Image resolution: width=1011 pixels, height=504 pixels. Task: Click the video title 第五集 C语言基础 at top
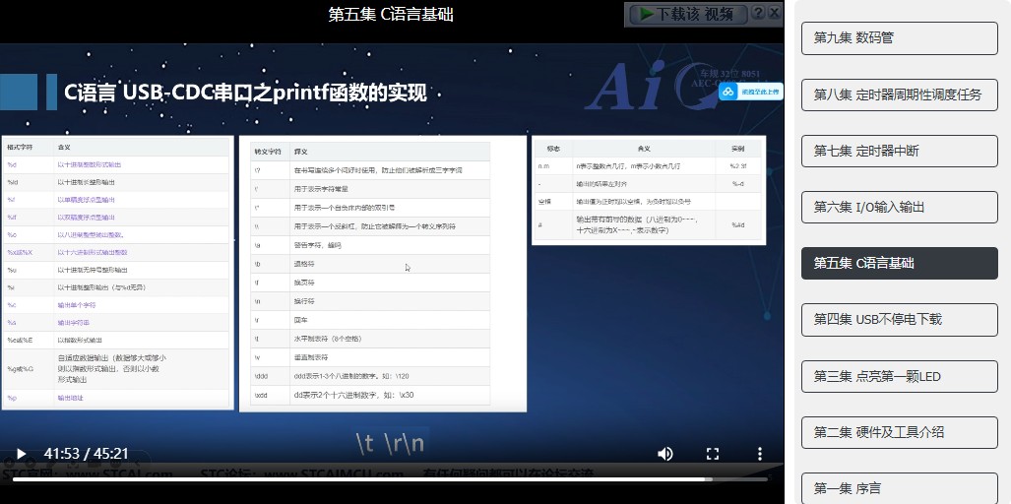click(x=391, y=14)
